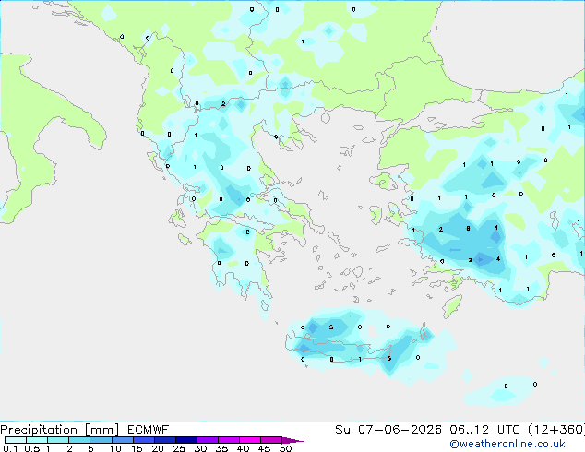585x452 pixels.
Task: Select the magenta swatch between 40 and 45
Action: (250, 440)
